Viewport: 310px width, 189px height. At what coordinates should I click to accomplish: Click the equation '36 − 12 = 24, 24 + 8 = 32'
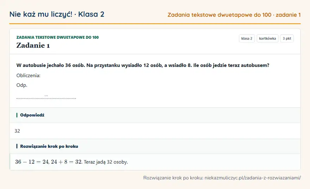coord(49,162)
